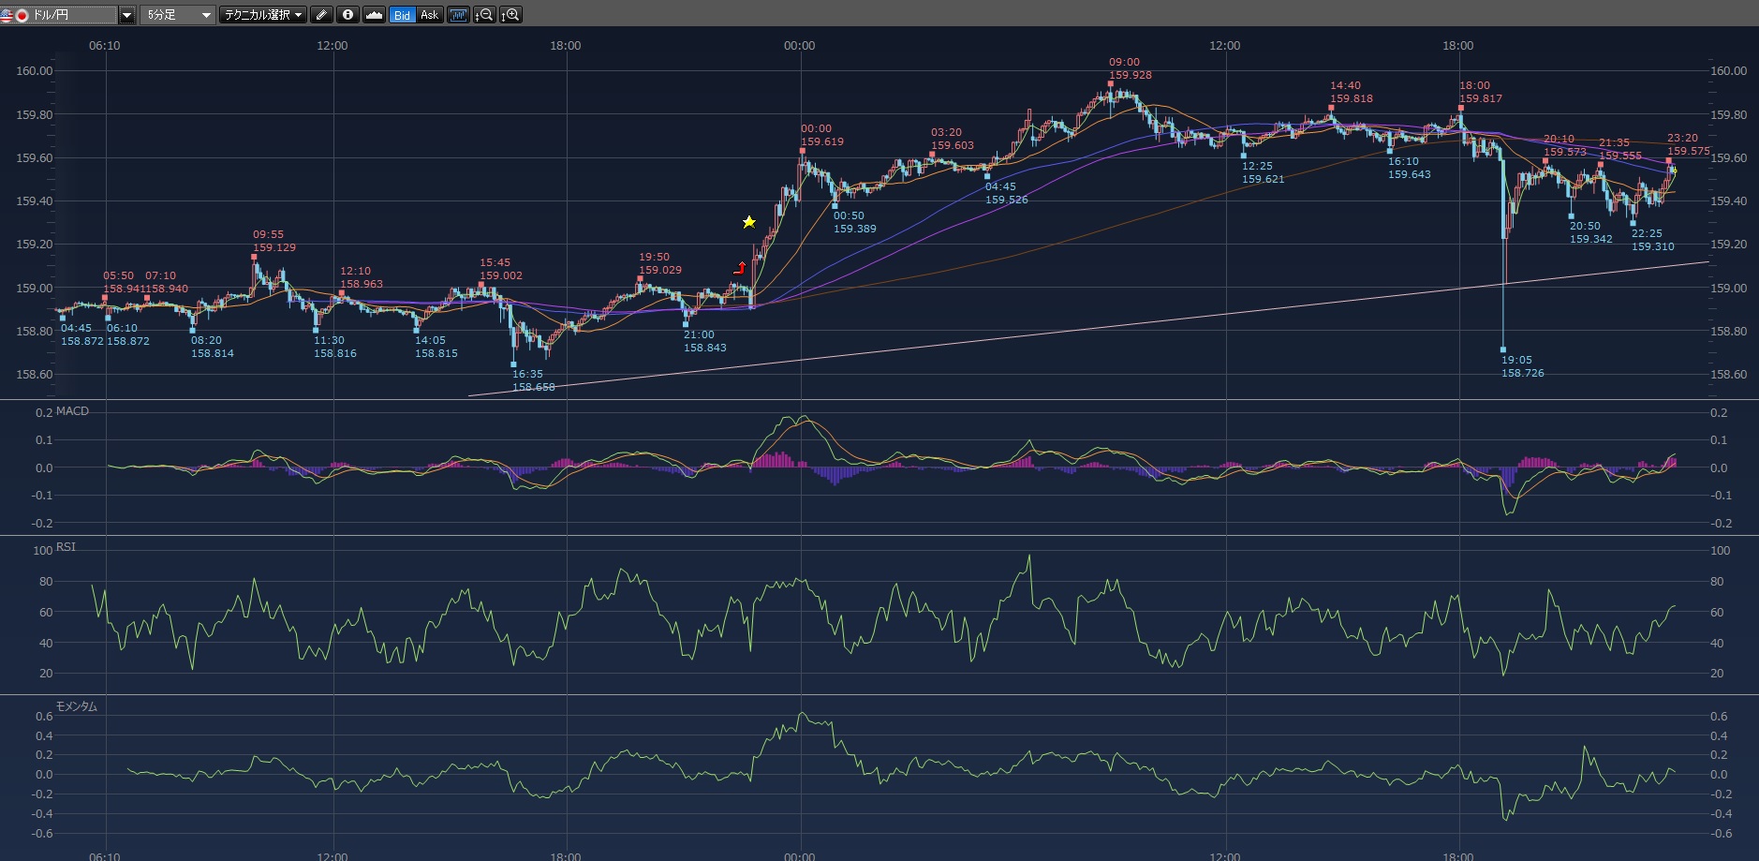Open the テクニカル選択 indicator menu
The image size is (1759, 861).
point(263,15)
